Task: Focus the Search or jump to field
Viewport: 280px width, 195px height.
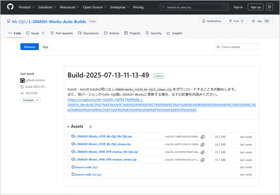Action: pos(194,7)
